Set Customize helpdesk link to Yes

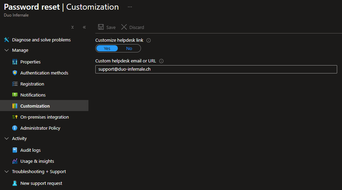pos(107,49)
